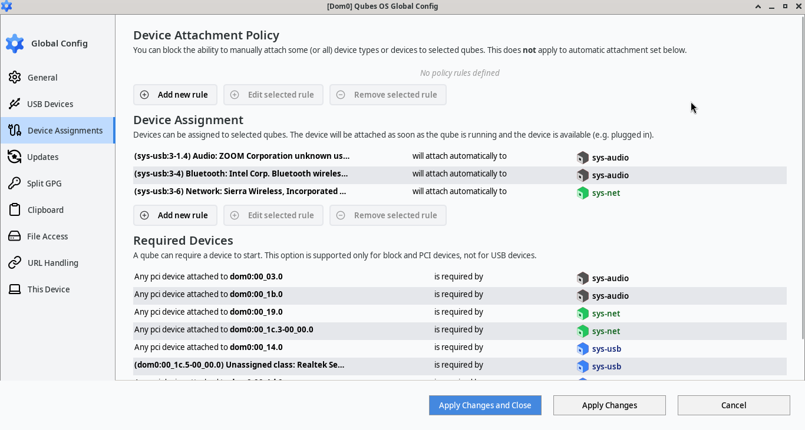Click the URL Handling link icon
Image resolution: width=805 pixels, height=430 pixels.
click(x=14, y=262)
